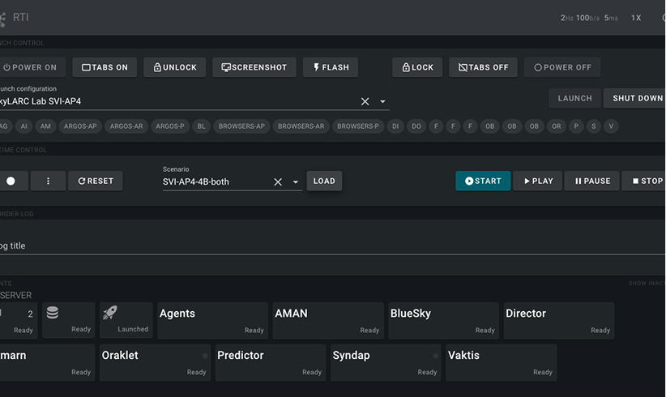Turn TABS OFF
The width and height of the screenshot is (666, 397).
(483, 67)
